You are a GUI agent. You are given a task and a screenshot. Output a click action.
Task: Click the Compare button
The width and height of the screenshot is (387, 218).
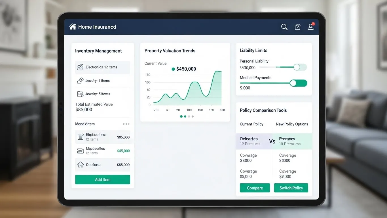click(255, 188)
